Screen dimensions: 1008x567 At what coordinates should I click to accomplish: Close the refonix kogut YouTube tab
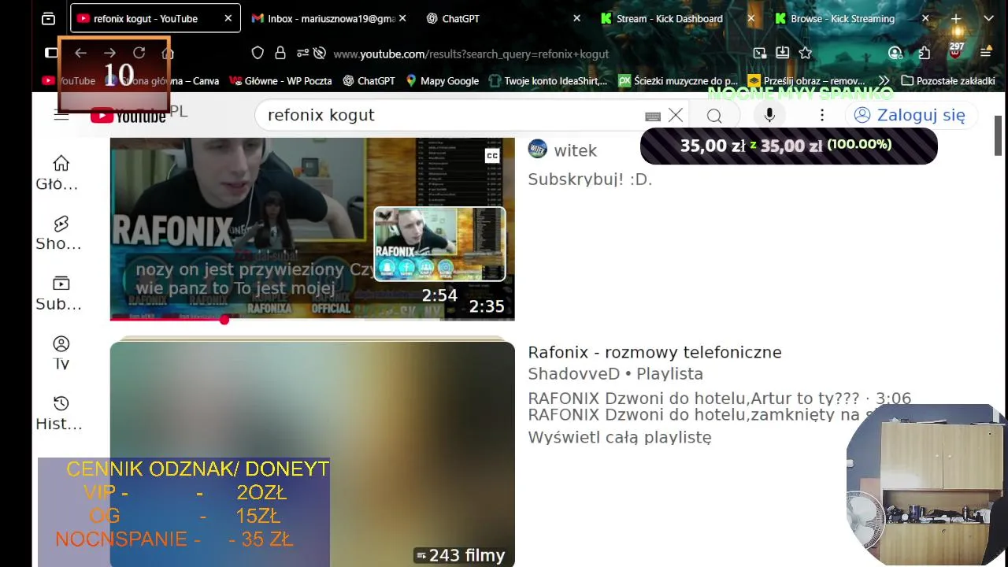[228, 18]
